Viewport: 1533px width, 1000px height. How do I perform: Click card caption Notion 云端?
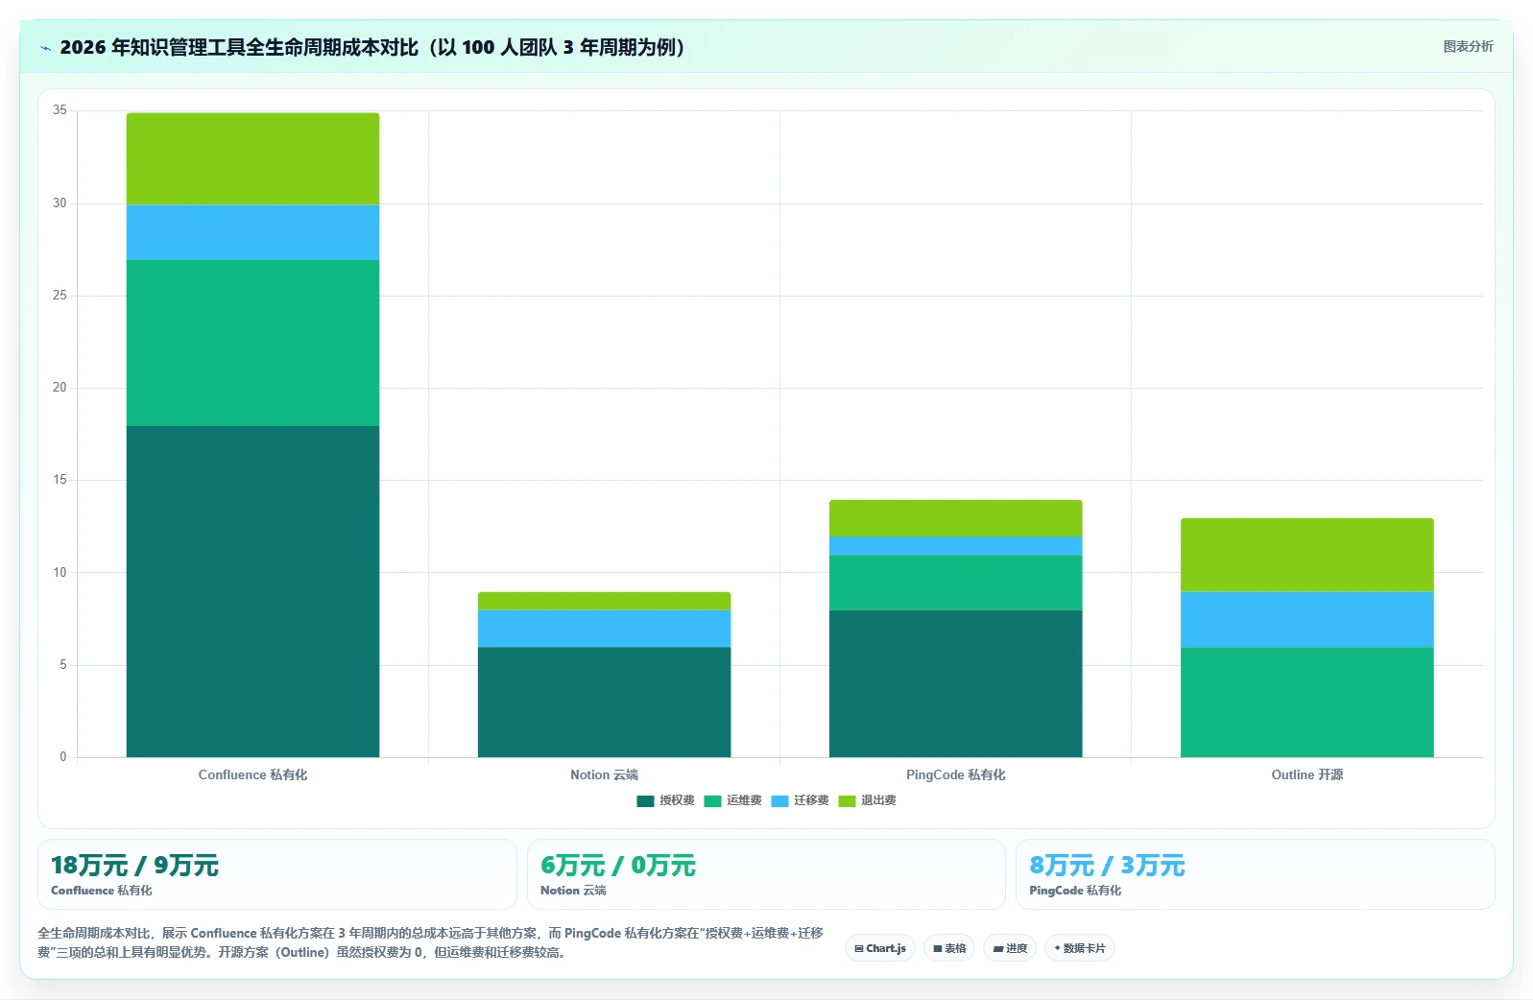pos(573,891)
